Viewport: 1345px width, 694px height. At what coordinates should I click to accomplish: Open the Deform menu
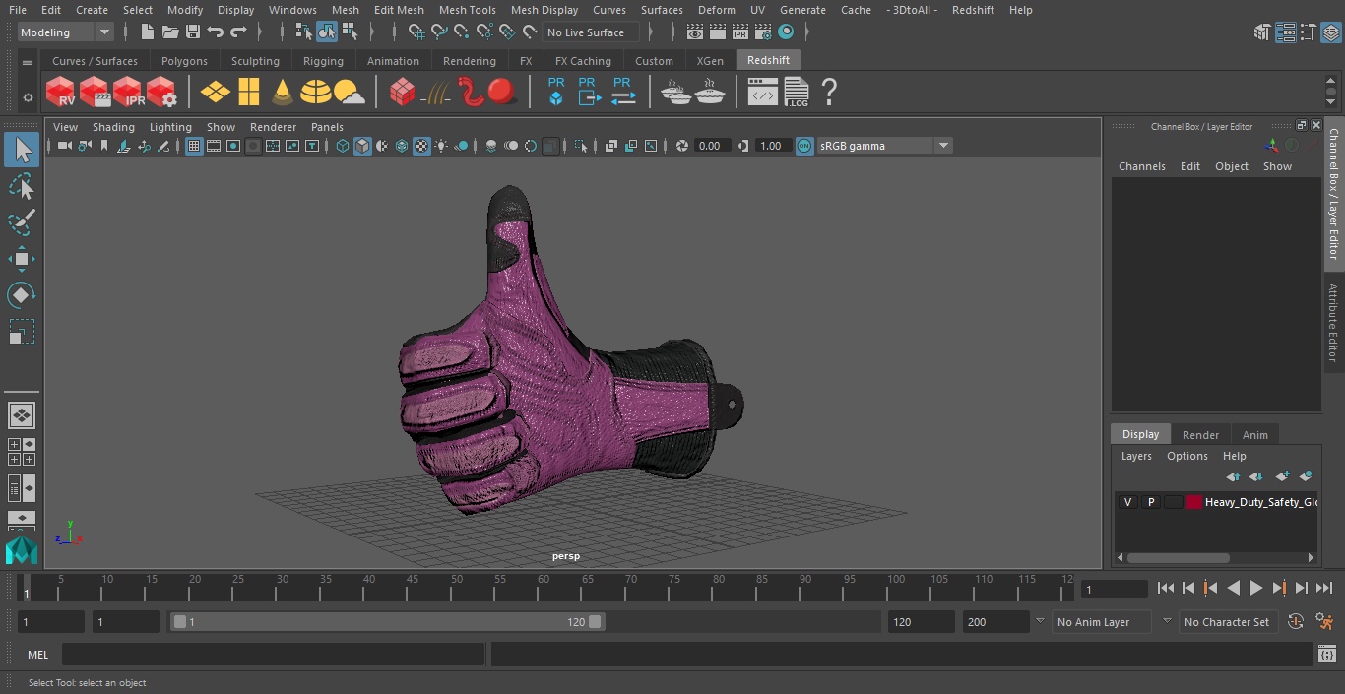[x=717, y=10]
